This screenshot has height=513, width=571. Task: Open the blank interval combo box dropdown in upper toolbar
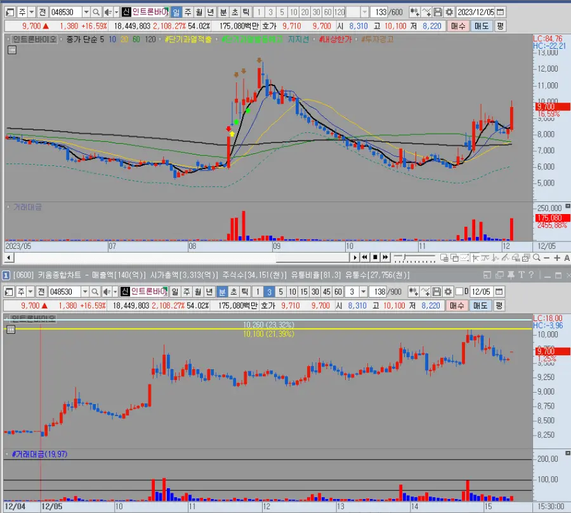[x=365, y=13]
